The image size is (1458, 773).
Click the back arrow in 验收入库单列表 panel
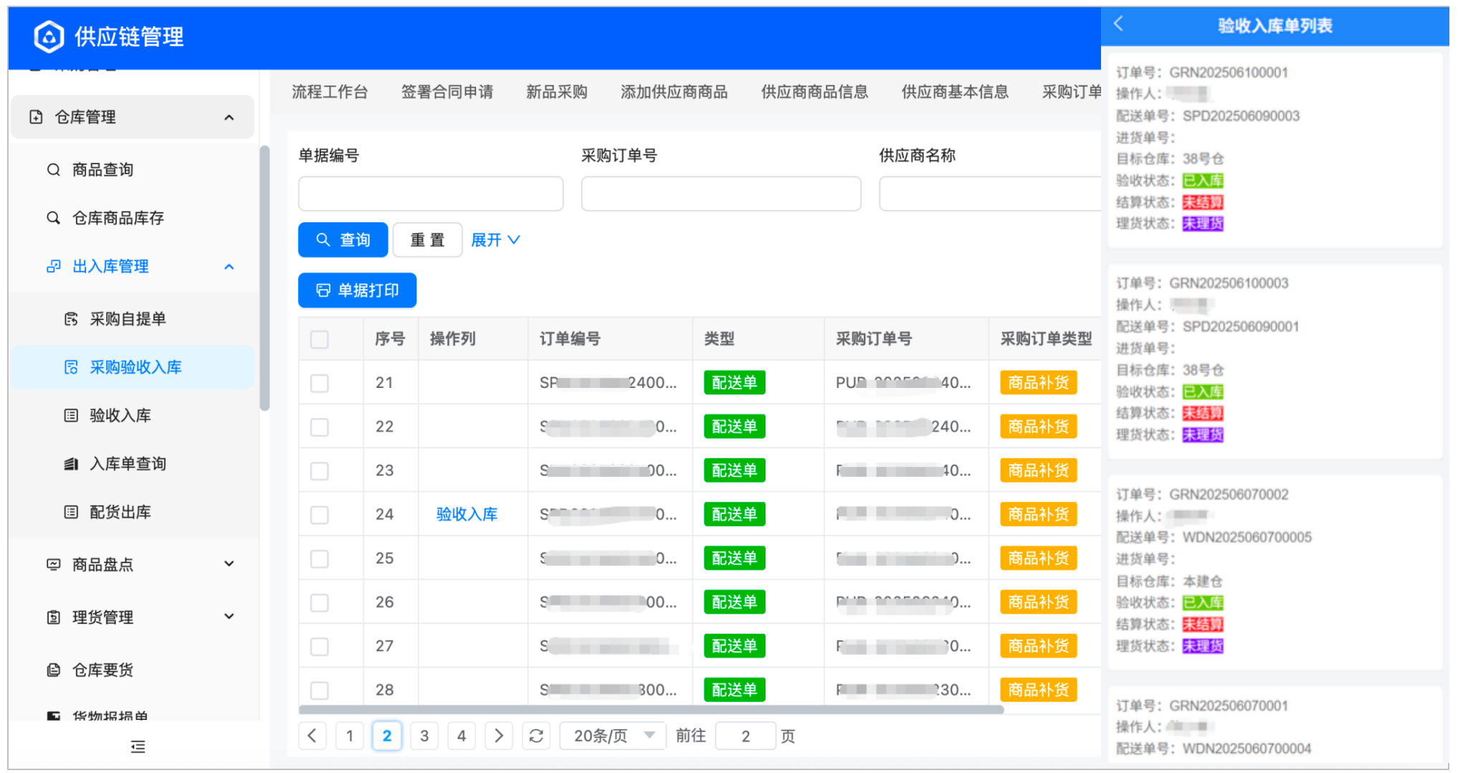(x=1119, y=24)
